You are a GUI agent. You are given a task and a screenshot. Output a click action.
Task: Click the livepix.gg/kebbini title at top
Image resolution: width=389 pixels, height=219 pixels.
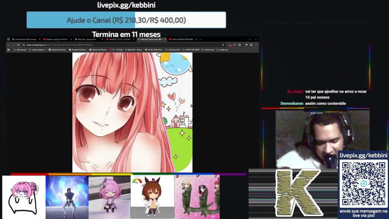pyautogui.click(x=126, y=5)
